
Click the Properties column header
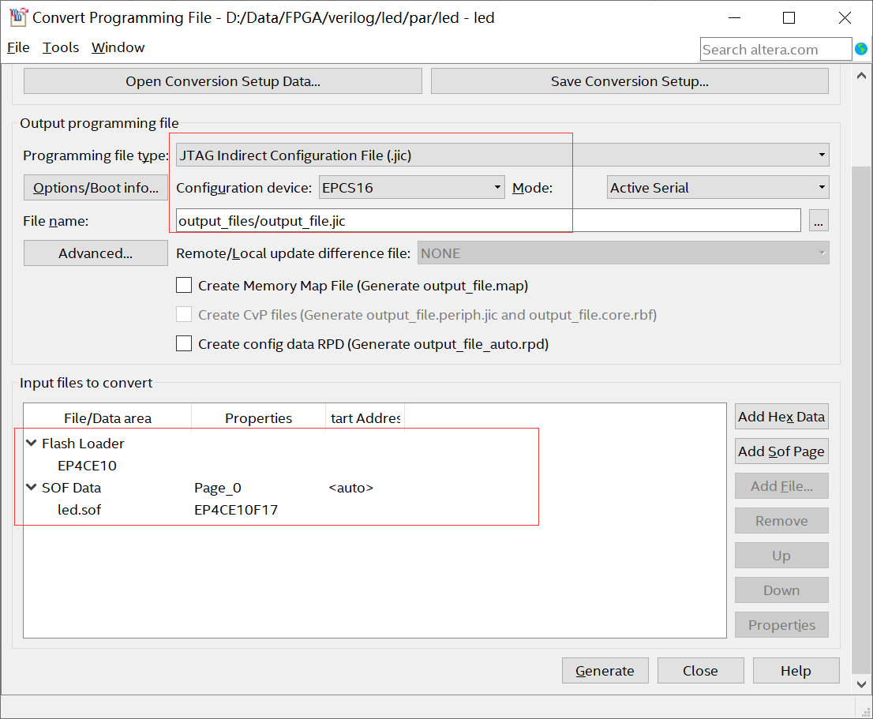click(258, 418)
